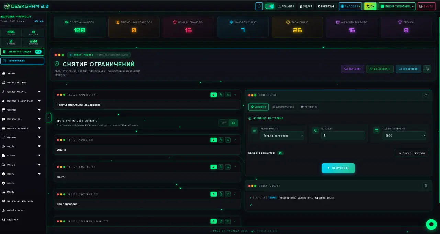Select Нет for JSON account name
Image resolution: width=440 pixels, height=234 pixels.
pyautogui.click(x=224, y=123)
